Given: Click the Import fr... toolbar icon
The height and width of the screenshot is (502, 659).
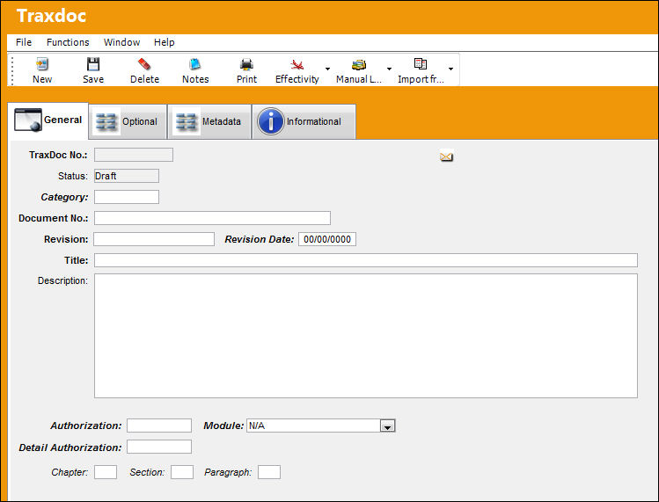Looking at the screenshot, I should click(x=421, y=64).
